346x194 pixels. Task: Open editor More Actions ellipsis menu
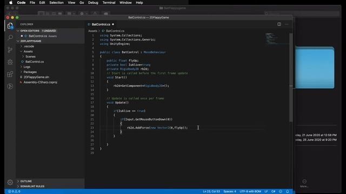[x=287, y=24]
